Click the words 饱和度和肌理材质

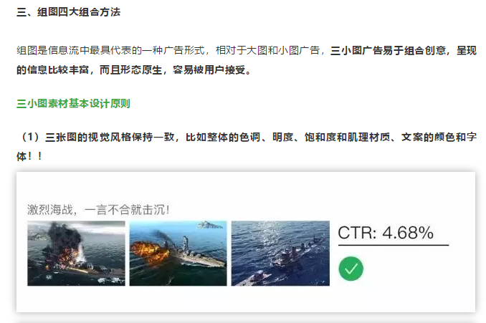(x=347, y=137)
